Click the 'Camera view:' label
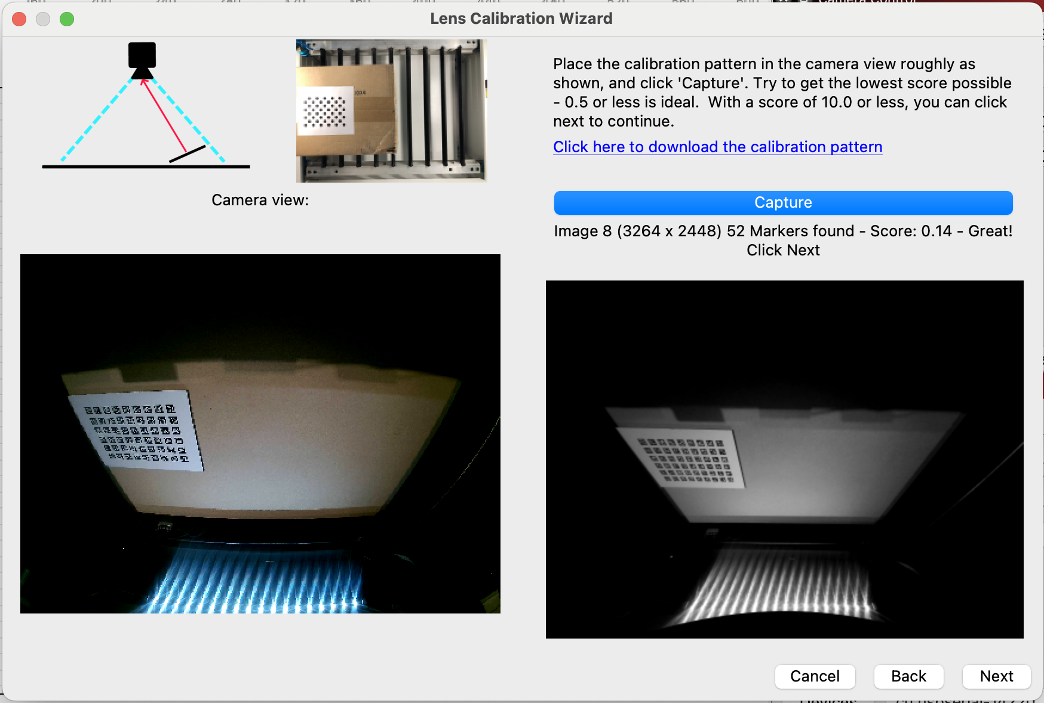This screenshot has height=703, width=1044. 260,200
